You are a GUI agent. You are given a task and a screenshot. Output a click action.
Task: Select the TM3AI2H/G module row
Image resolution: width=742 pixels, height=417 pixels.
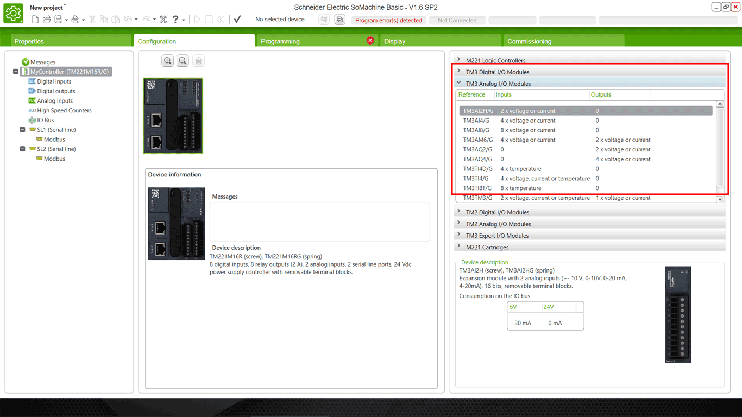tap(586, 111)
